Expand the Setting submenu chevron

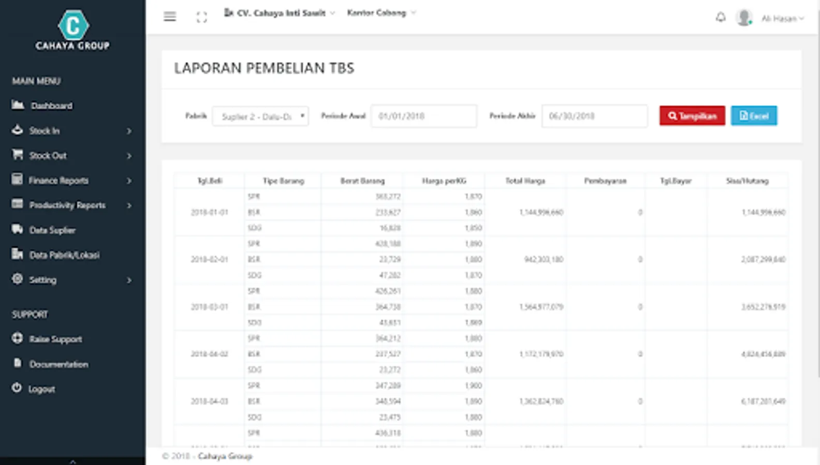pos(129,280)
